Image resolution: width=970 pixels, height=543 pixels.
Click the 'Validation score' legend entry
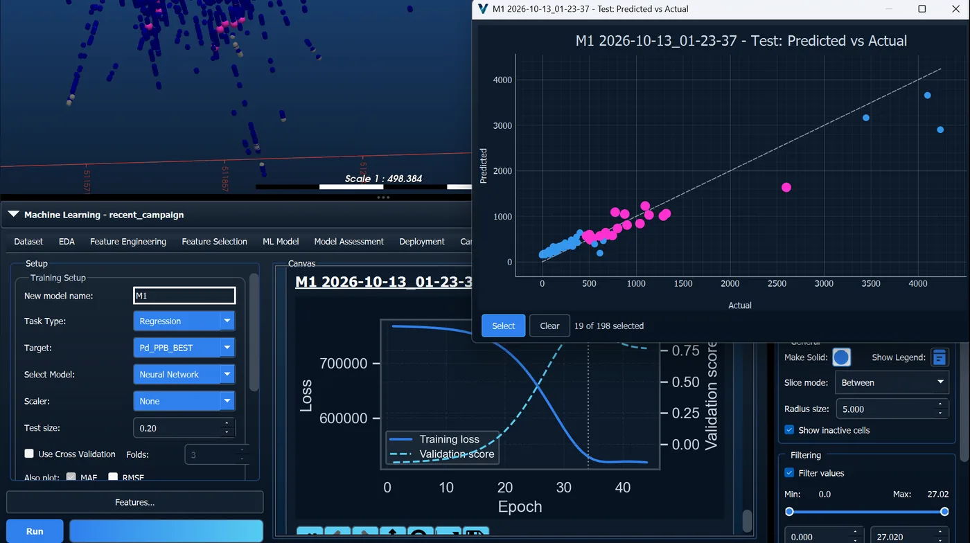[457, 454]
